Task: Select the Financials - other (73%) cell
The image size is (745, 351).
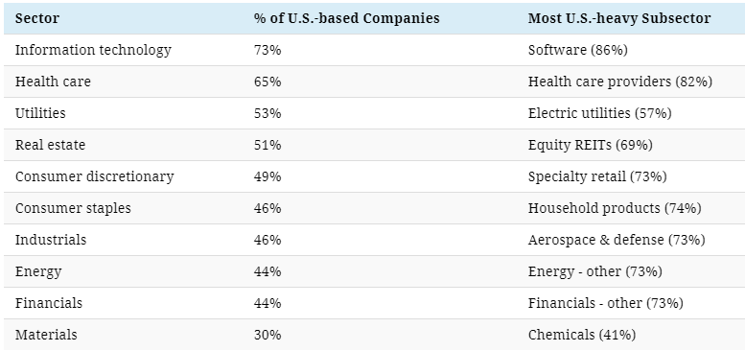Action: pos(605,303)
